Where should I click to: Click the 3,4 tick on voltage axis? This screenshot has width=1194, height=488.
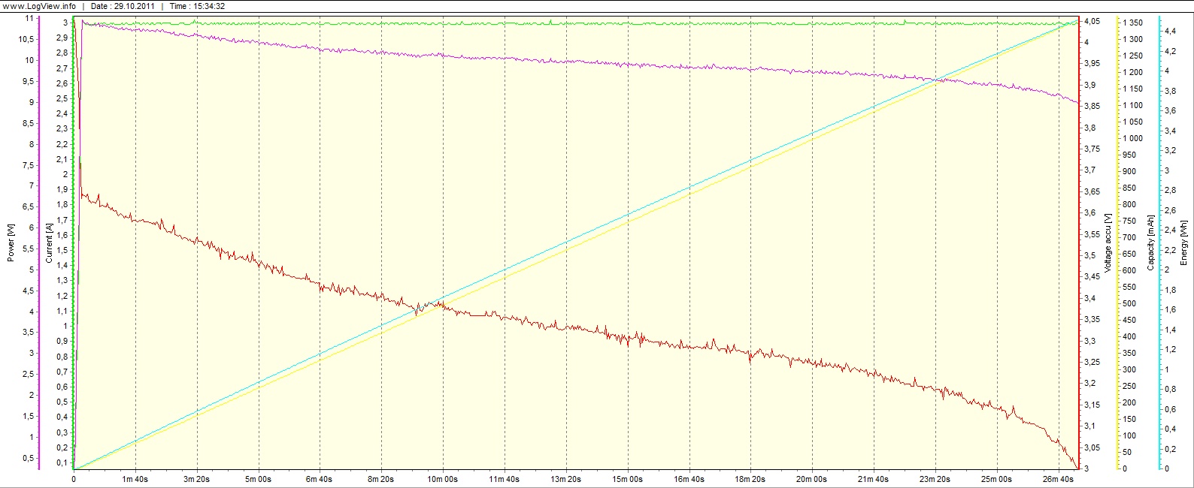1089,298
